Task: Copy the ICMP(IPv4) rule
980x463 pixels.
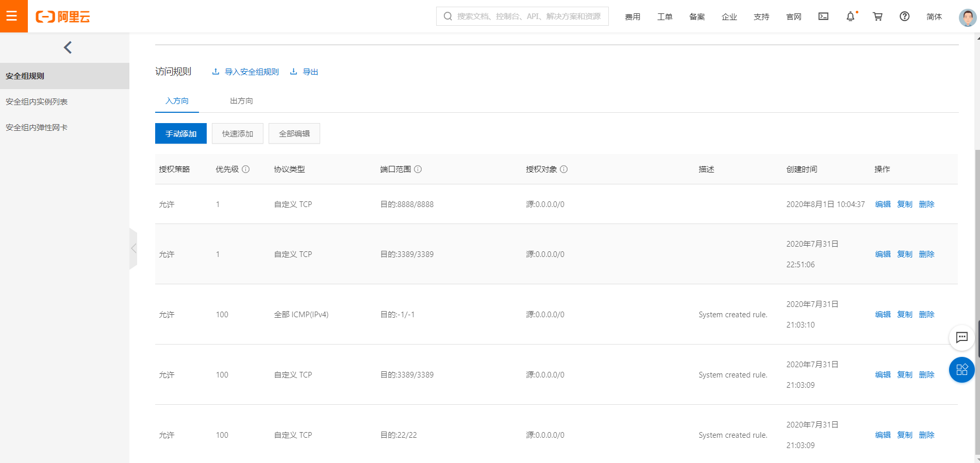Action: [x=905, y=315]
